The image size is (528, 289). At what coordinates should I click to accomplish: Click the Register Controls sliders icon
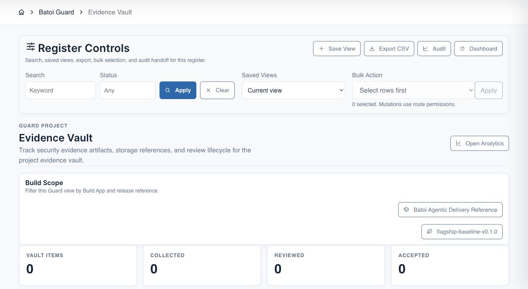click(31, 47)
